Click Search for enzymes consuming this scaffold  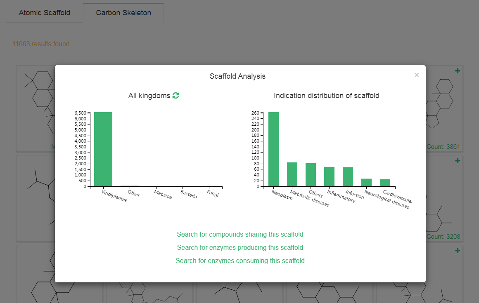click(x=240, y=261)
